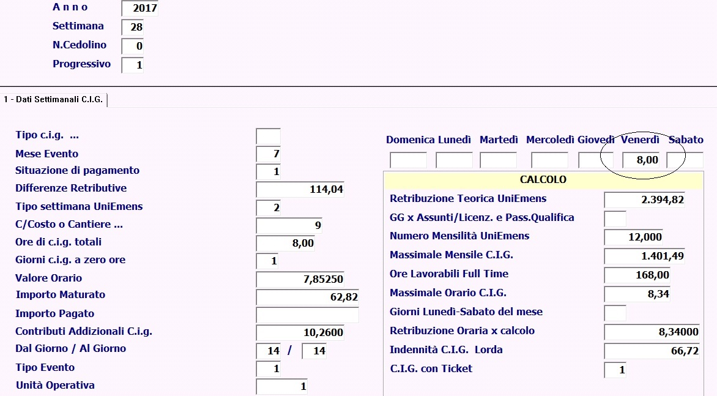The height and width of the screenshot is (396, 717).
Task: Click the empty Tipo c.i.g. field
Action: (268, 136)
